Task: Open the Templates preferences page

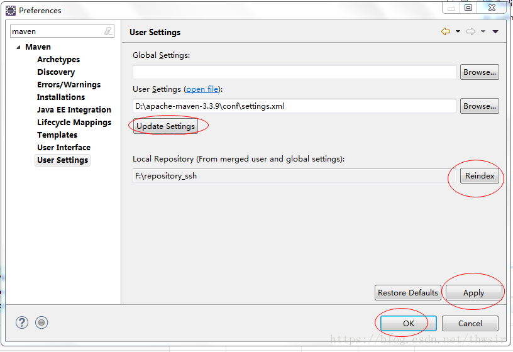Action: (57, 135)
